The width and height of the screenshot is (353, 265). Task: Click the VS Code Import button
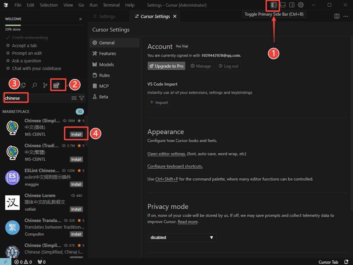(x=159, y=103)
